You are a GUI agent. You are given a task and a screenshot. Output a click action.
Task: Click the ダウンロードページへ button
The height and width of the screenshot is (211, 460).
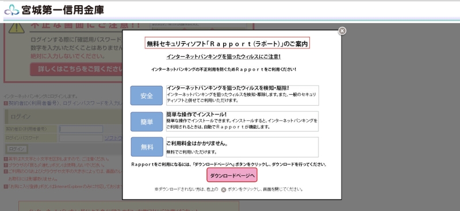[232, 175]
